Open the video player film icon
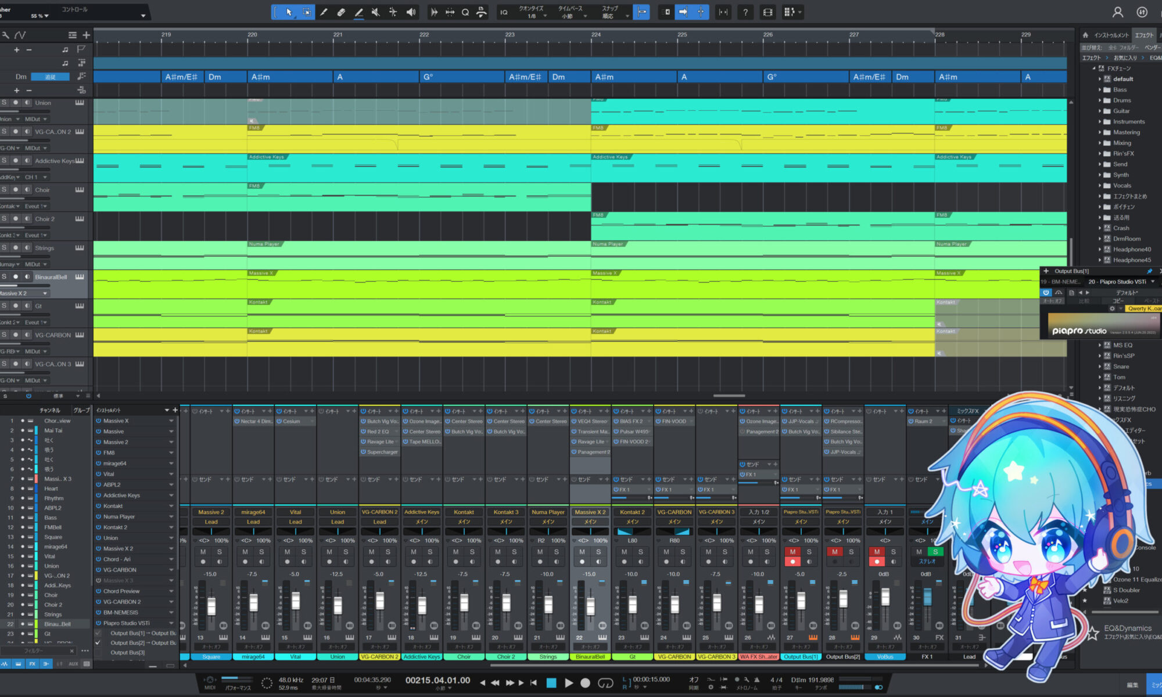The image size is (1162, 697). coord(768,12)
